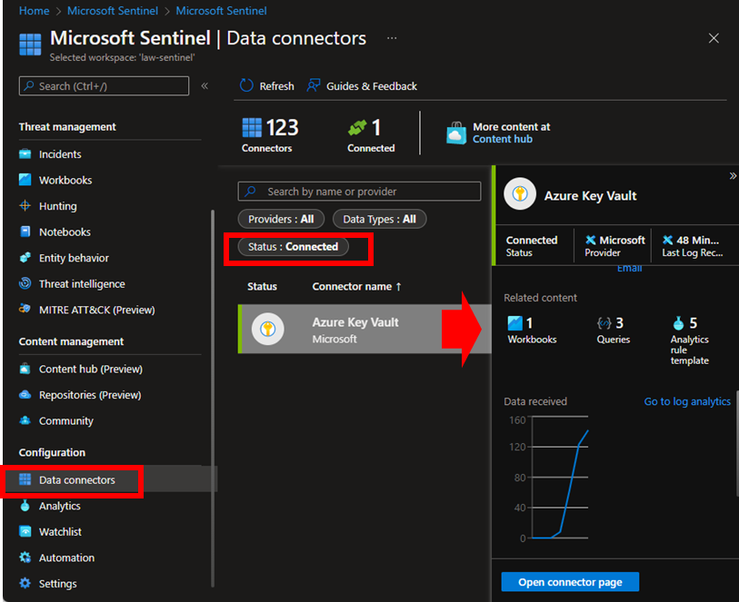The image size is (739, 602).
Task: Click the Repositories (Preview) cloud icon
Action: pos(25,394)
